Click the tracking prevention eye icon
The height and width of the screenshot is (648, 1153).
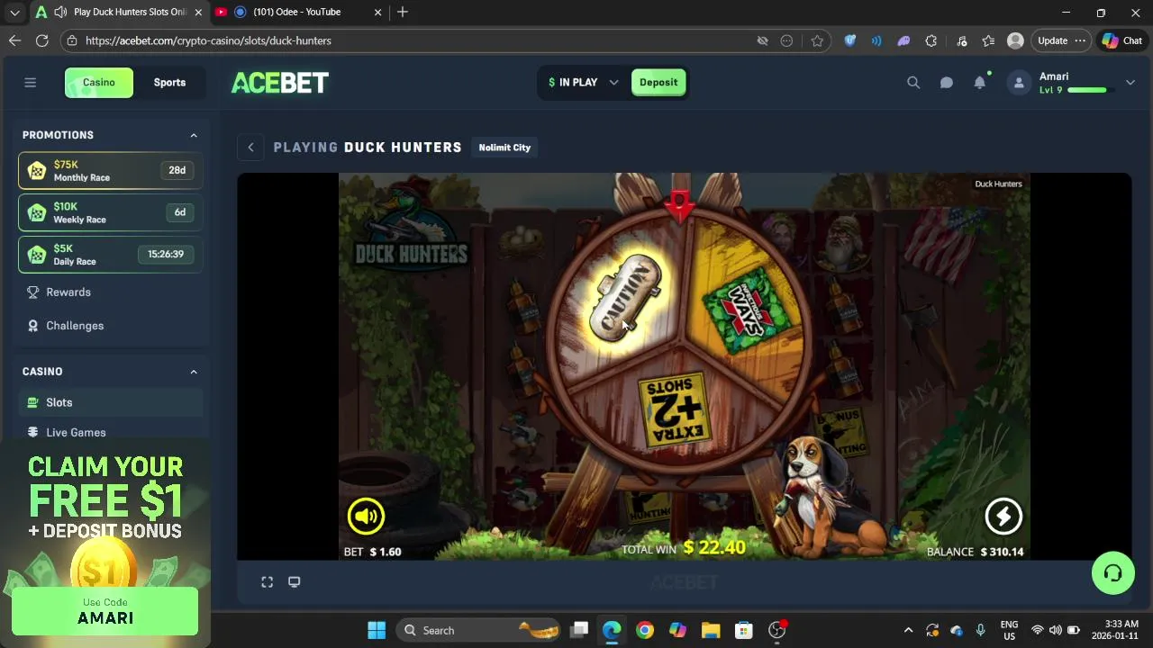[762, 40]
